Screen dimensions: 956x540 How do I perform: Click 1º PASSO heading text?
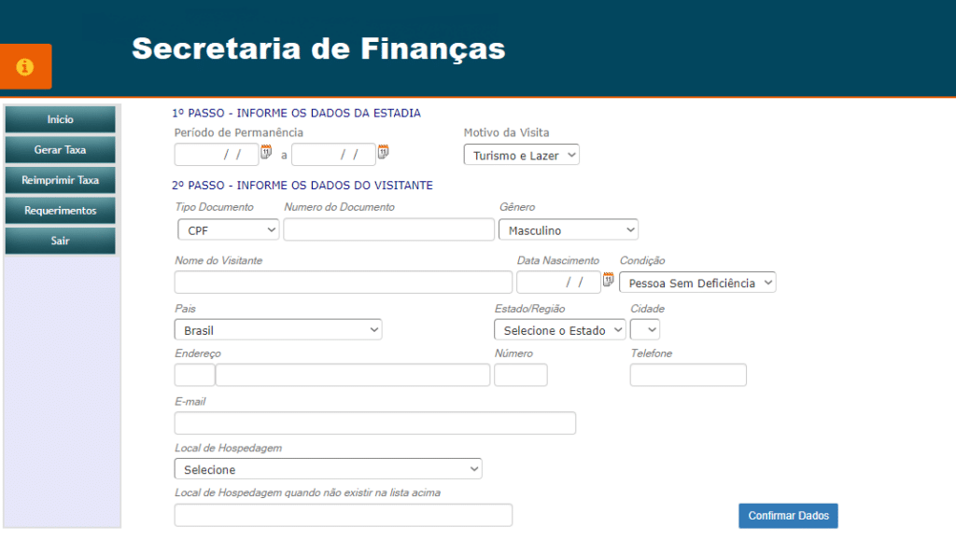[296, 113]
